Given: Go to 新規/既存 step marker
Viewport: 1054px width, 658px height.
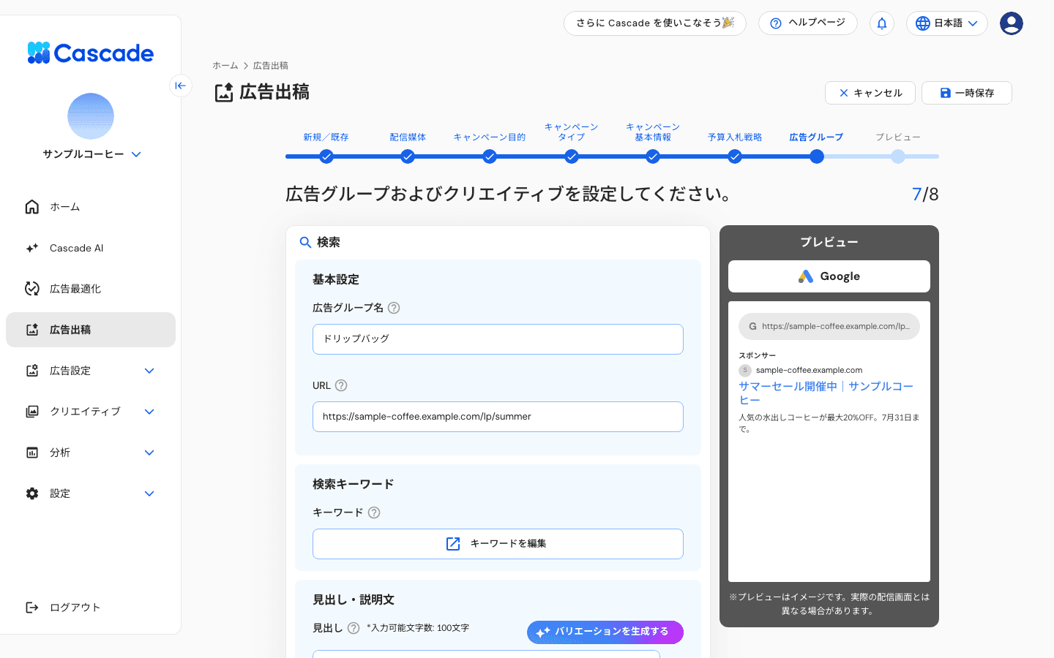Looking at the screenshot, I should coord(326,156).
